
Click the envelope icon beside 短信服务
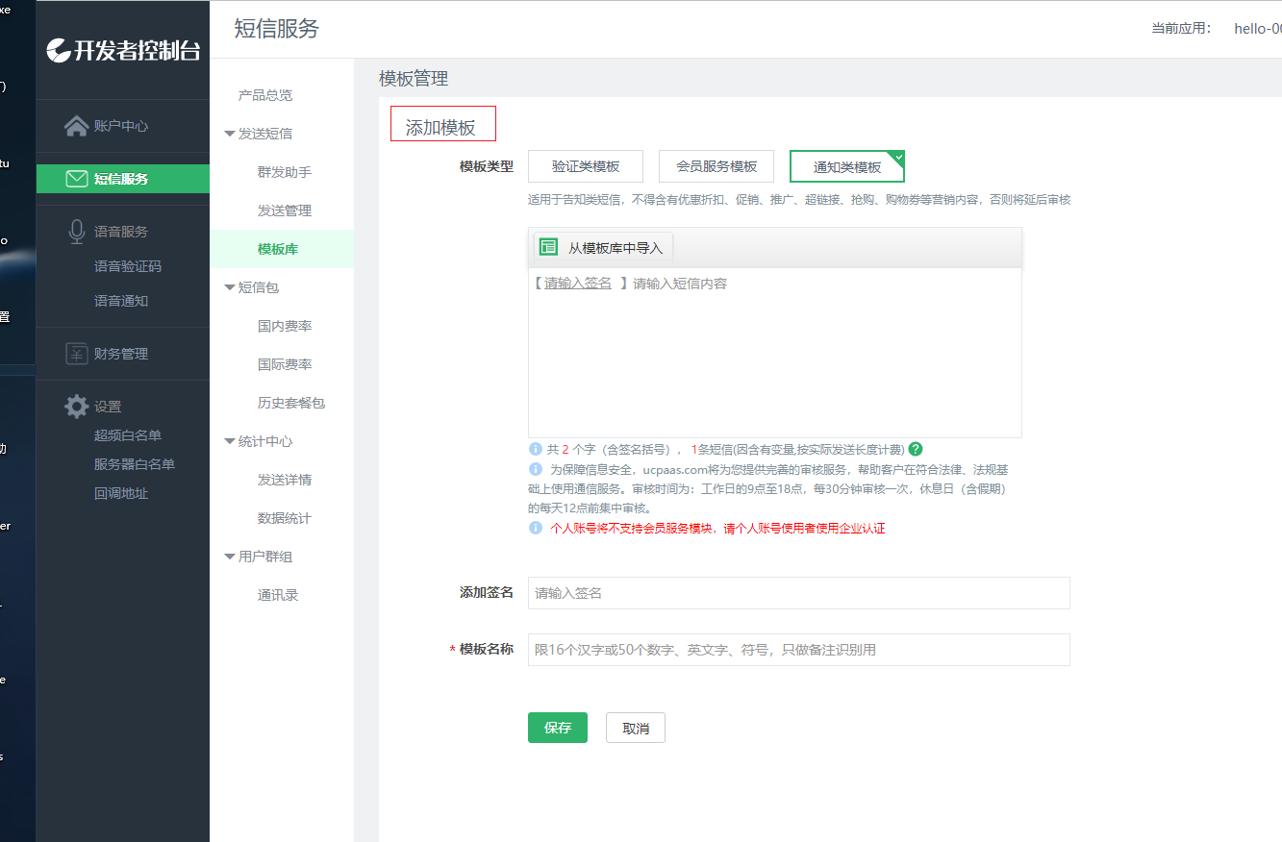click(77, 179)
